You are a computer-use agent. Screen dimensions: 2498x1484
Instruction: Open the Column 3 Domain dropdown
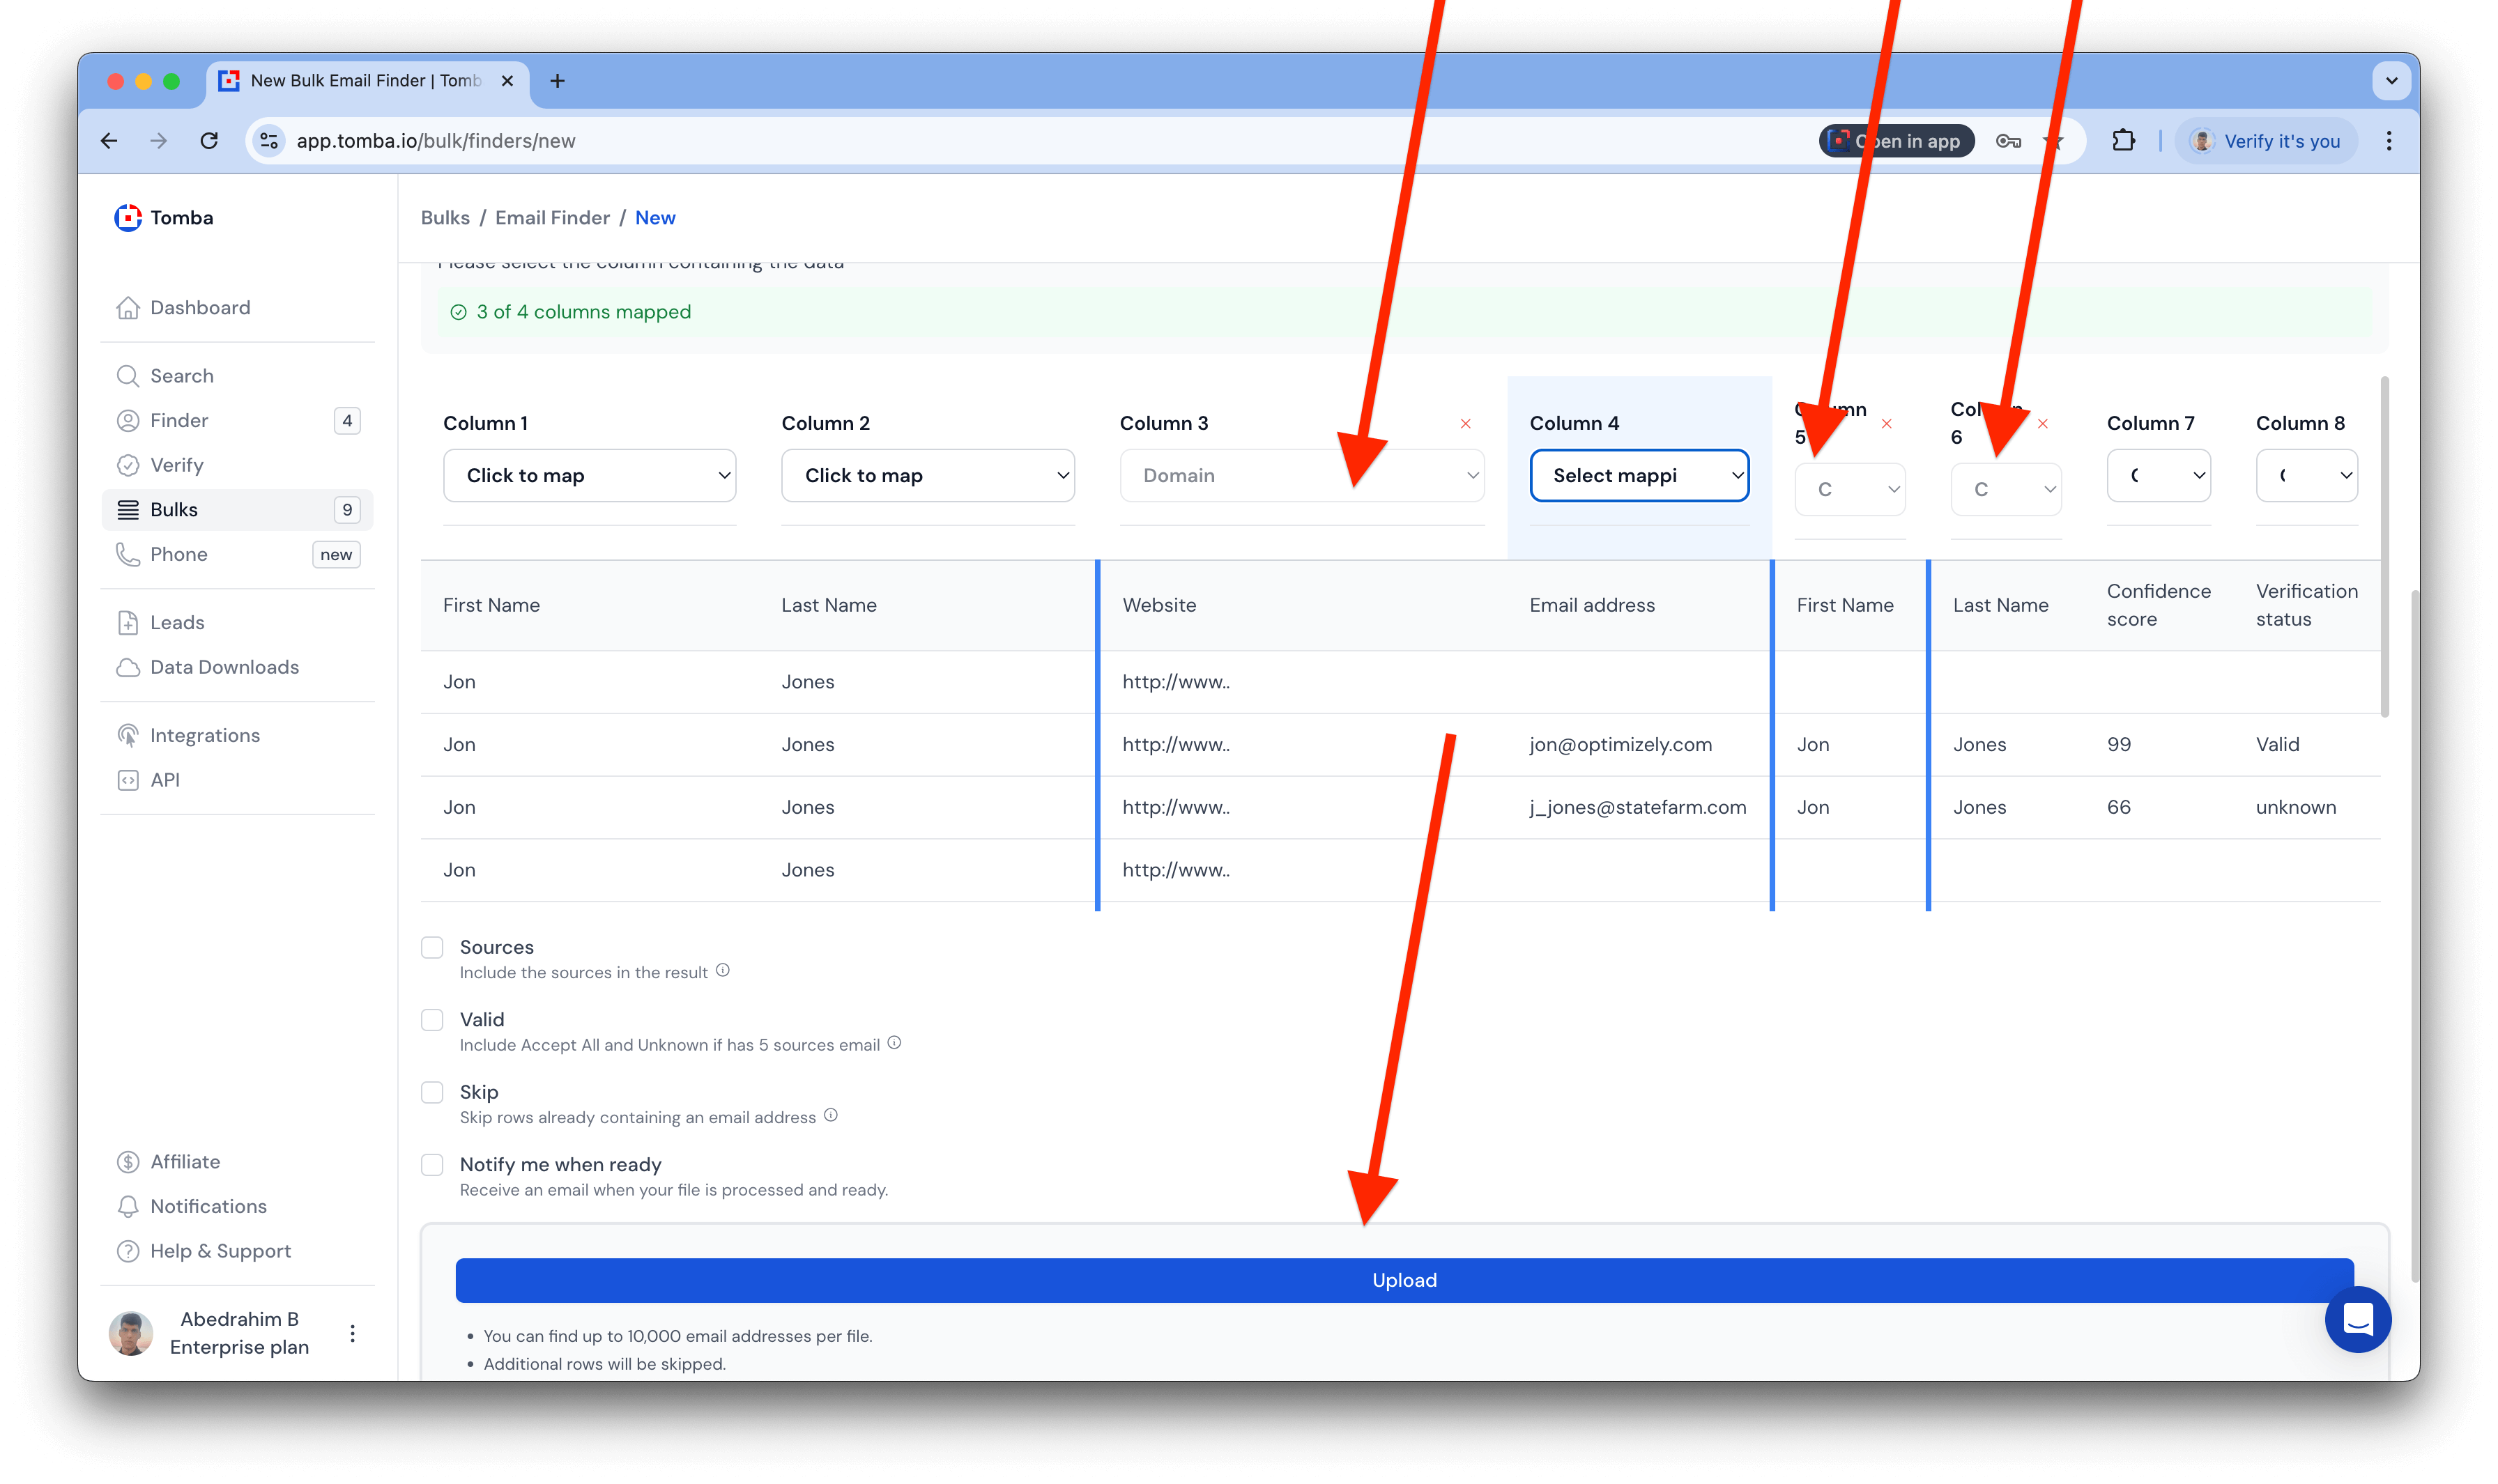point(1301,476)
